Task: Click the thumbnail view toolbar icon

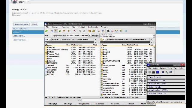Action: (60, 31)
